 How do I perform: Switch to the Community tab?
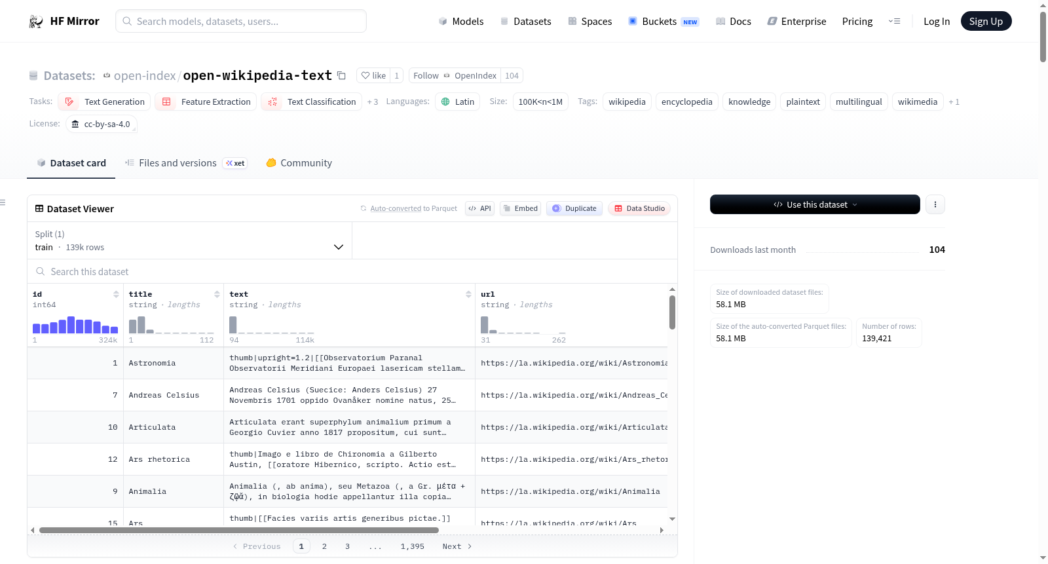point(299,163)
